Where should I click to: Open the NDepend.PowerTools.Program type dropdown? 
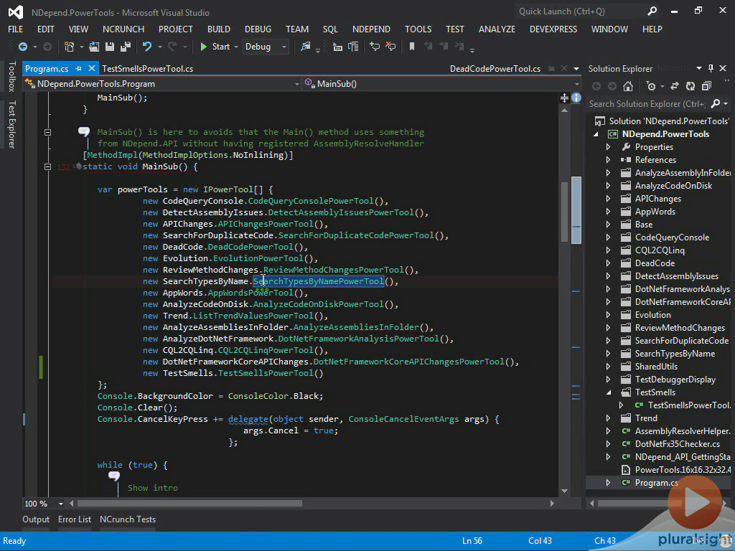[296, 84]
